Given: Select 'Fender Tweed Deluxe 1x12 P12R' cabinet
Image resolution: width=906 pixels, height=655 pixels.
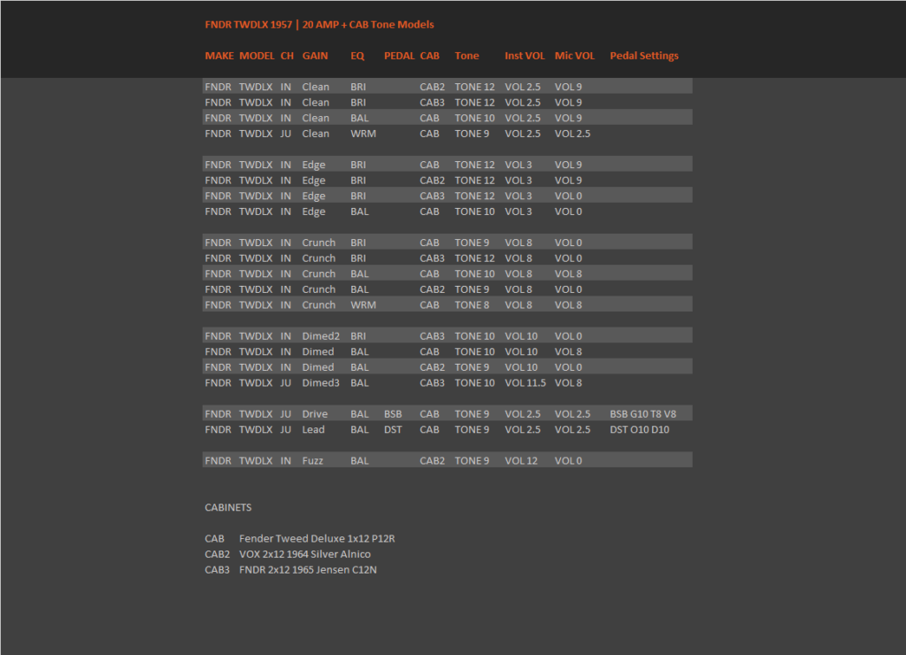Looking at the screenshot, I should point(318,539).
